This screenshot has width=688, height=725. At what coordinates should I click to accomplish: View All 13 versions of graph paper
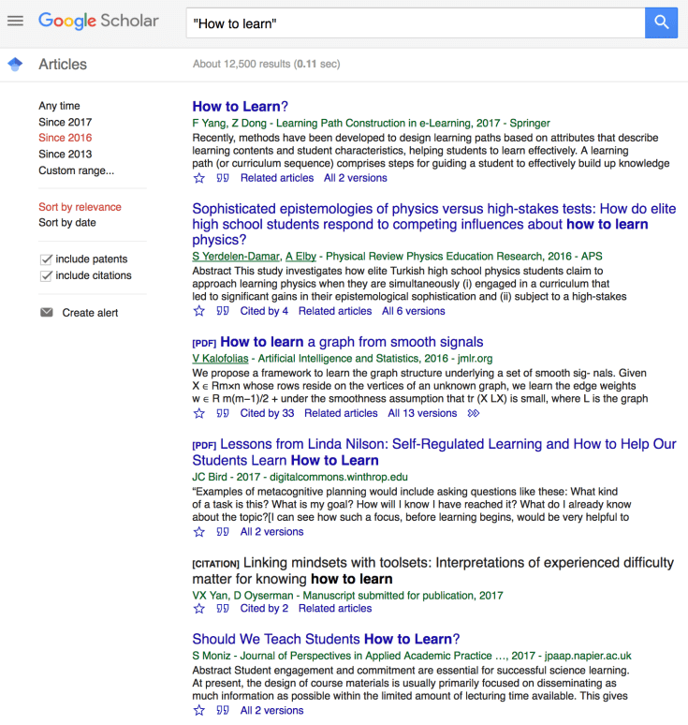(x=422, y=413)
